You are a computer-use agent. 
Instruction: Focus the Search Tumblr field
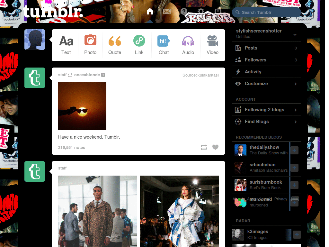click(266, 13)
